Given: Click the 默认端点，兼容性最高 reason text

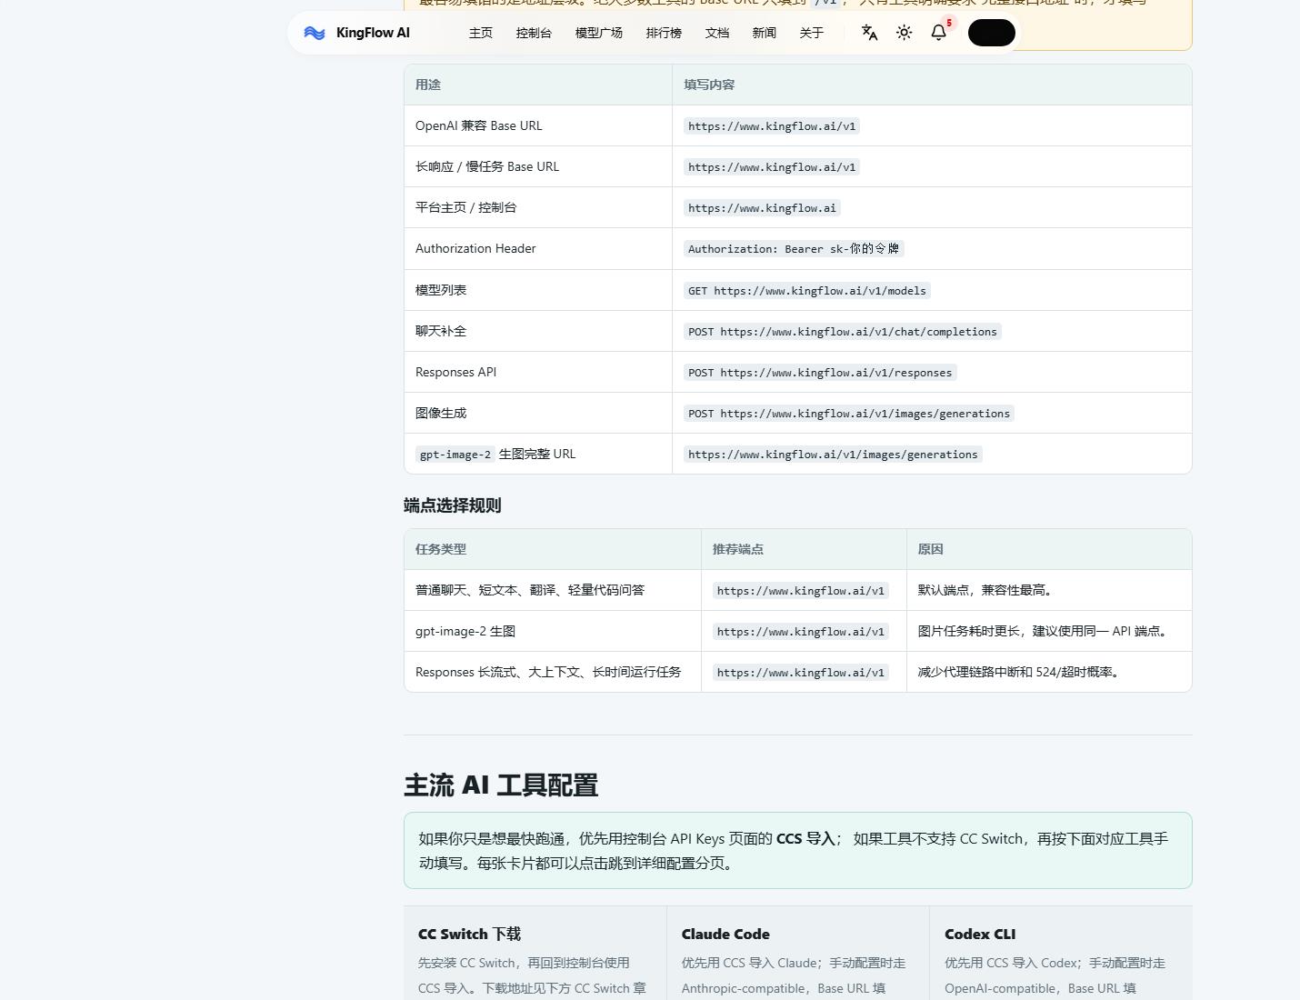Looking at the screenshot, I should click(987, 590).
